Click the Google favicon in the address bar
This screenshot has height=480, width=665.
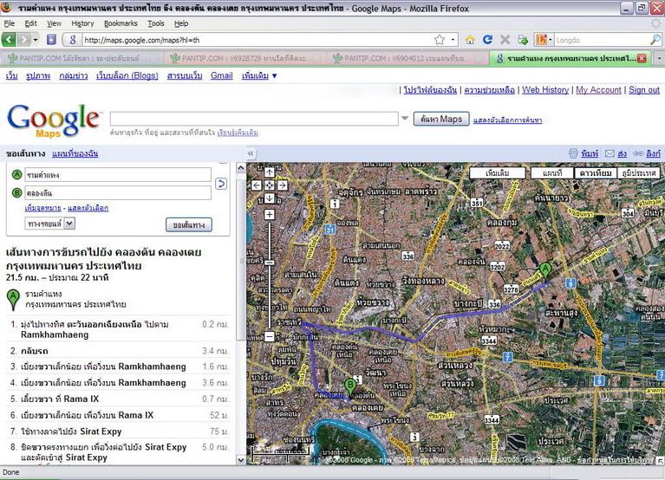pos(73,40)
